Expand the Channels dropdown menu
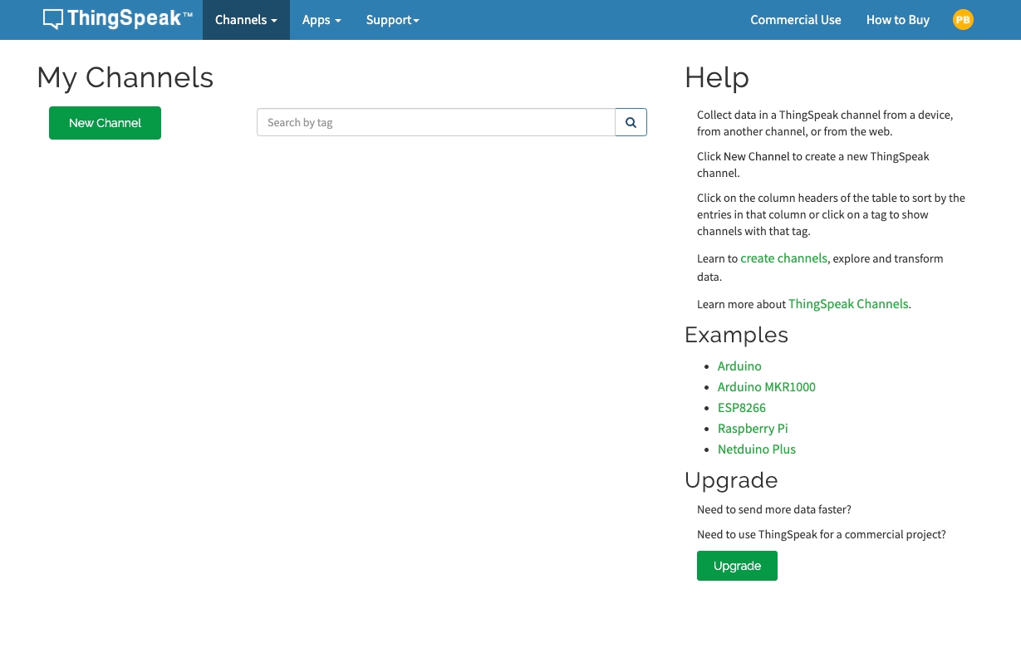This screenshot has height=653, width=1021. (246, 20)
